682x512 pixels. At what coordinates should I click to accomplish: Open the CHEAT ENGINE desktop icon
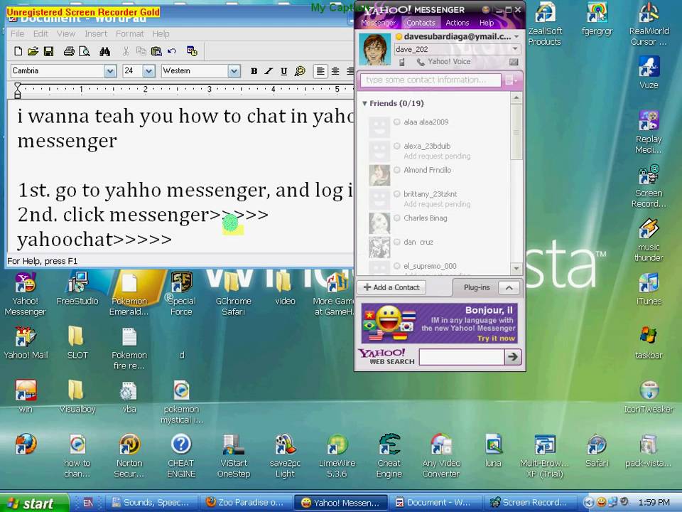tap(181, 456)
